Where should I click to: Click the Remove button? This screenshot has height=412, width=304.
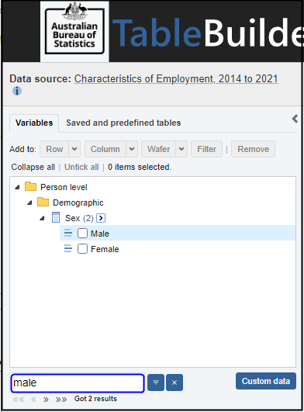(x=253, y=149)
